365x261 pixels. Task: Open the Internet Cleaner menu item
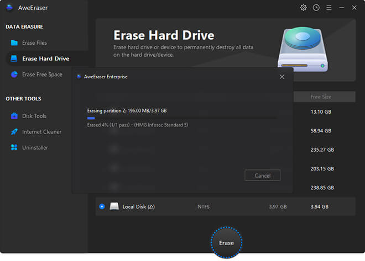coord(41,132)
